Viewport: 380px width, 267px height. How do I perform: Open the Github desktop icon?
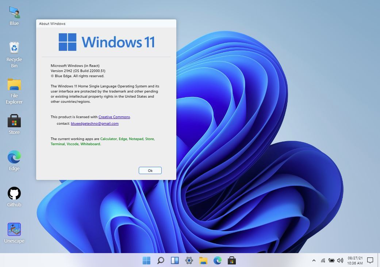(14, 197)
